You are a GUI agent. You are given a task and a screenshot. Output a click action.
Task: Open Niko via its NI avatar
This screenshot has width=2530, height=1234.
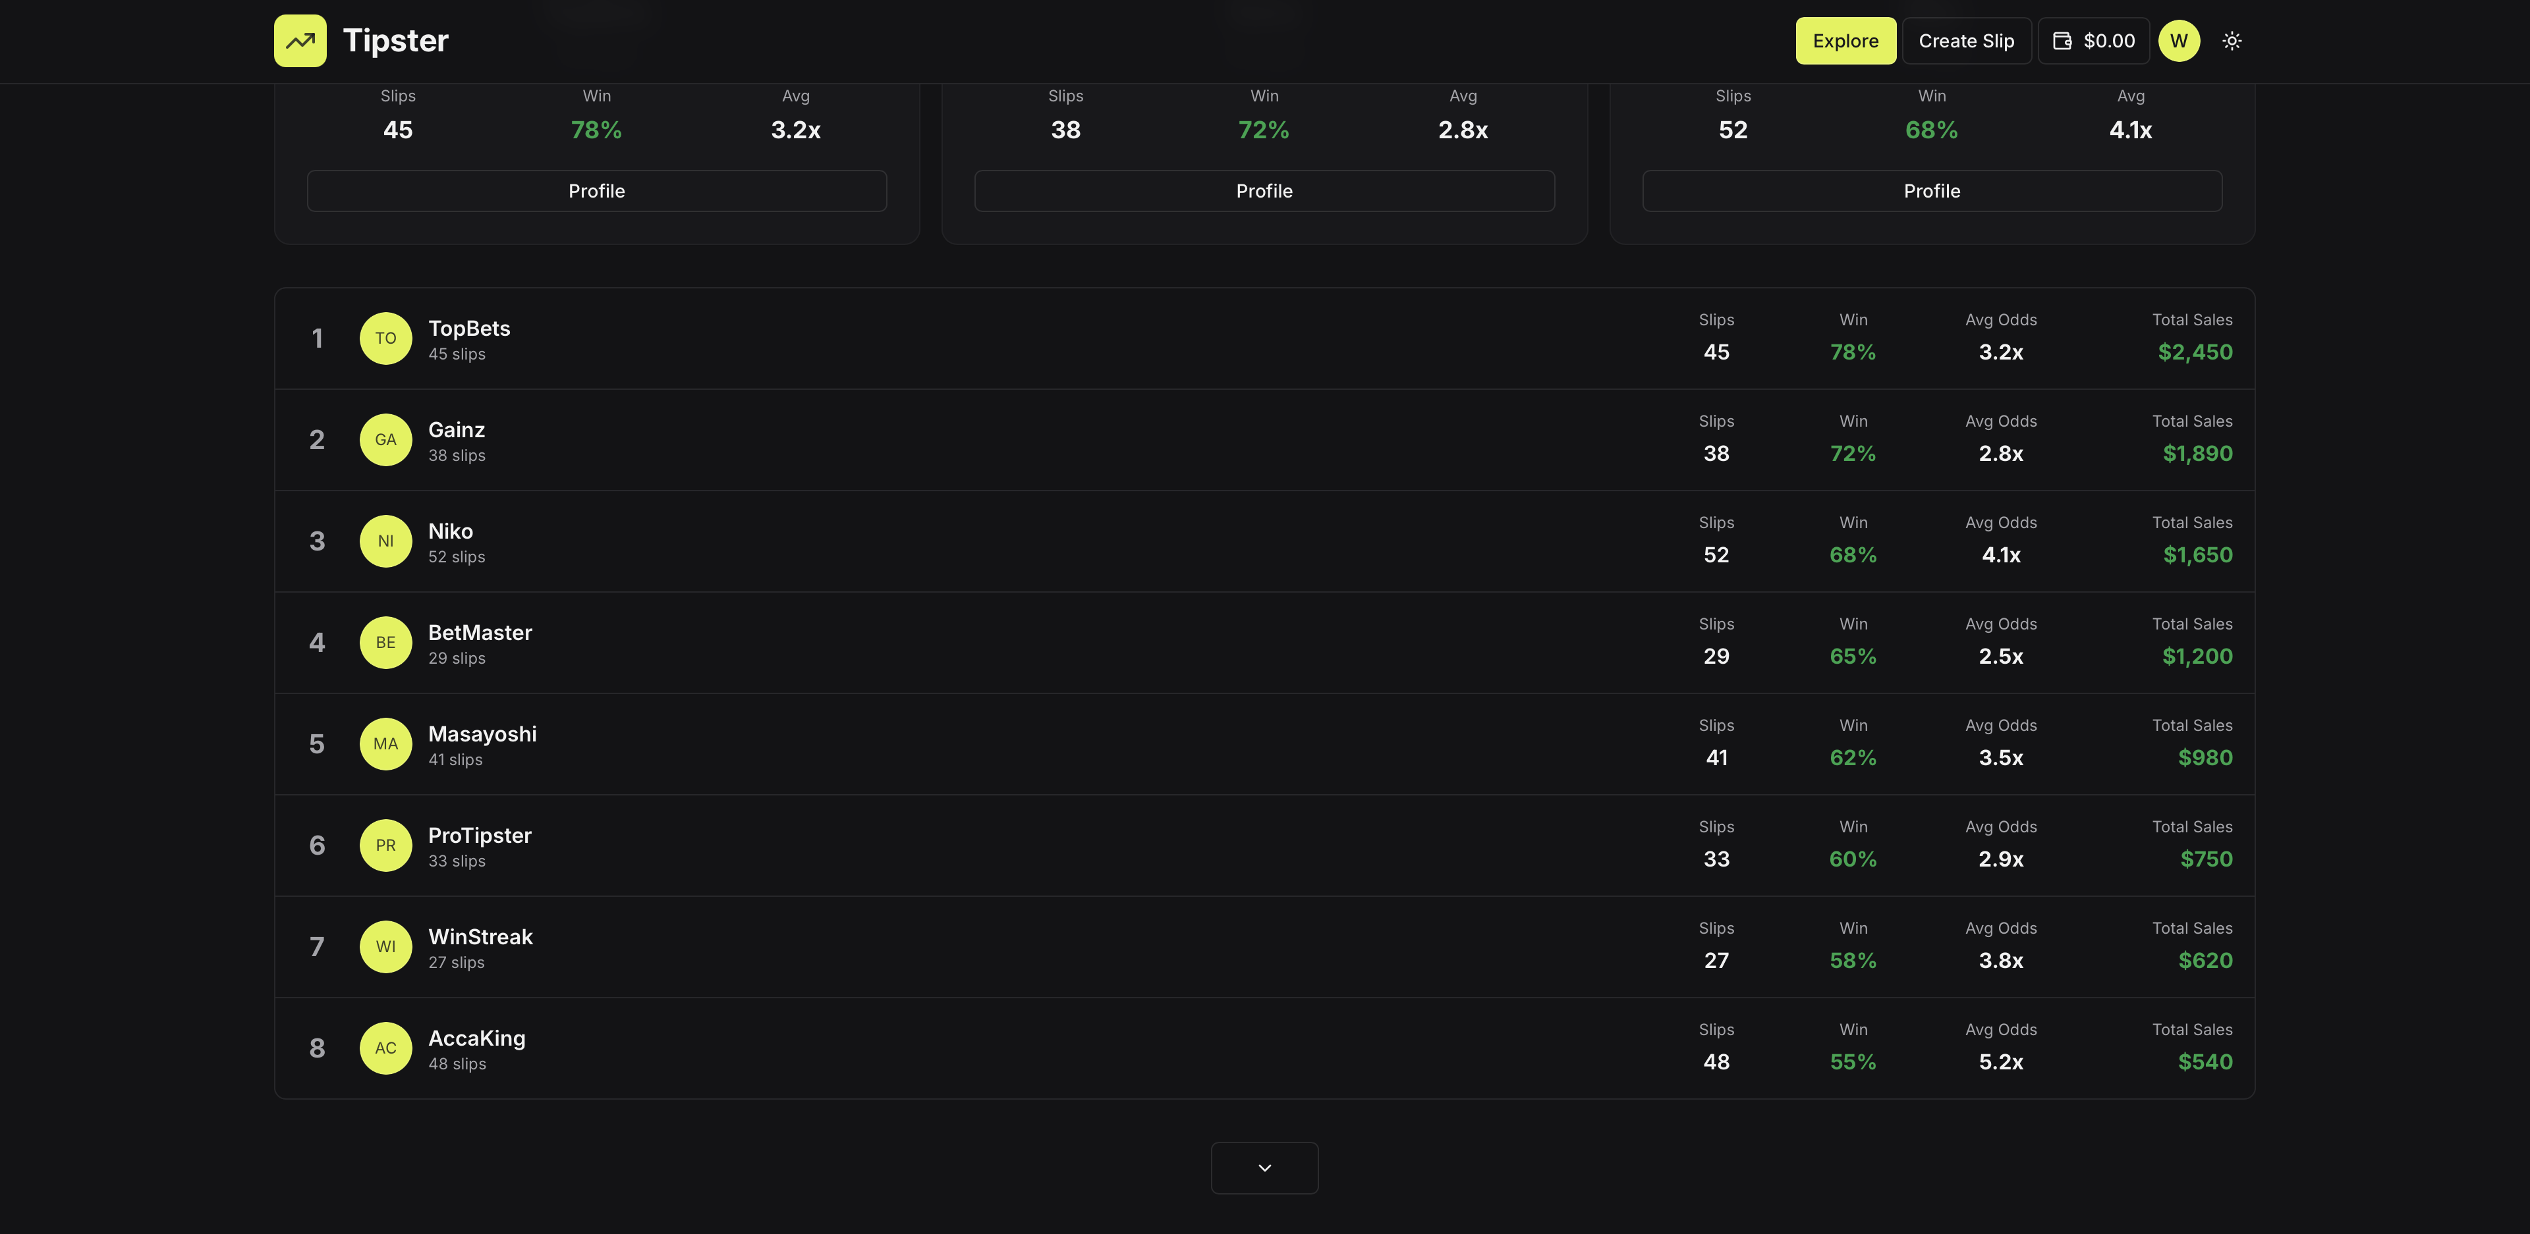tap(386, 541)
